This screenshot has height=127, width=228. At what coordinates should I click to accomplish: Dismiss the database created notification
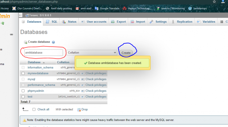pos(112,63)
